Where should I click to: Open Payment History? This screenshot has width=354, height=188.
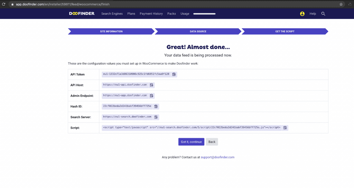[x=151, y=14]
